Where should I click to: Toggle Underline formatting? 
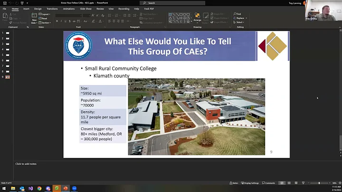coord(65,21)
